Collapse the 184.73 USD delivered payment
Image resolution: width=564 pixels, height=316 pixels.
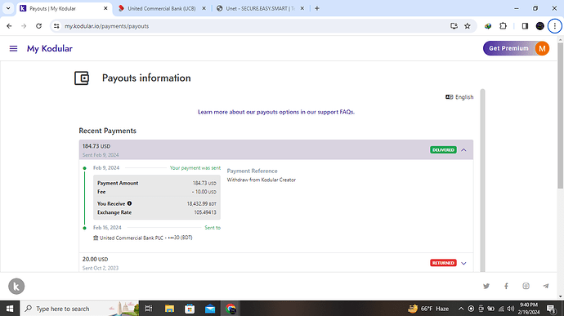coord(463,150)
